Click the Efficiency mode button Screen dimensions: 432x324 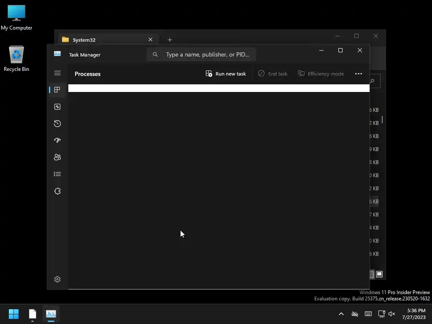tap(321, 73)
